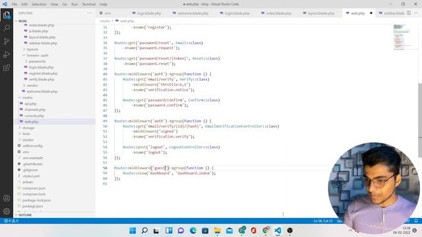Open Microsoft Store on taskbar
The image size is (422, 237).
click(205, 230)
